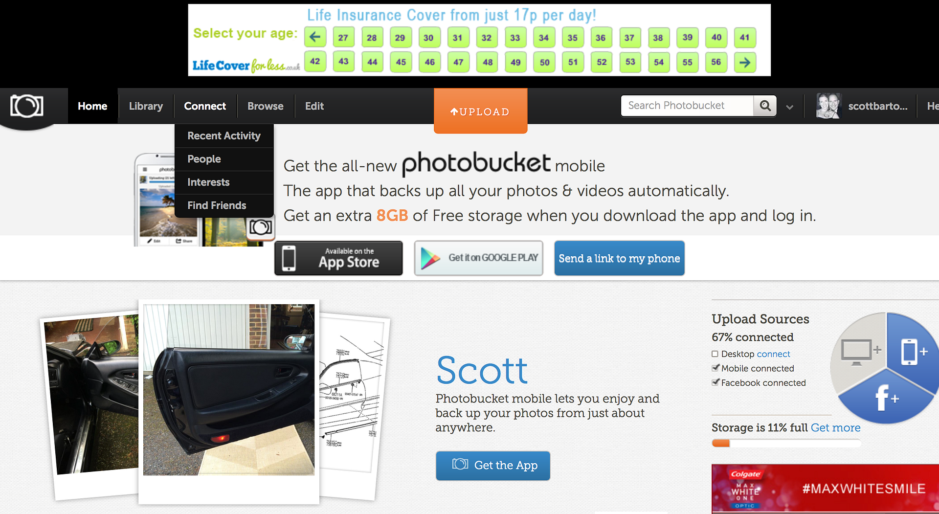Click the Get more storage link

pyautogui.click(x=835, y=427)
